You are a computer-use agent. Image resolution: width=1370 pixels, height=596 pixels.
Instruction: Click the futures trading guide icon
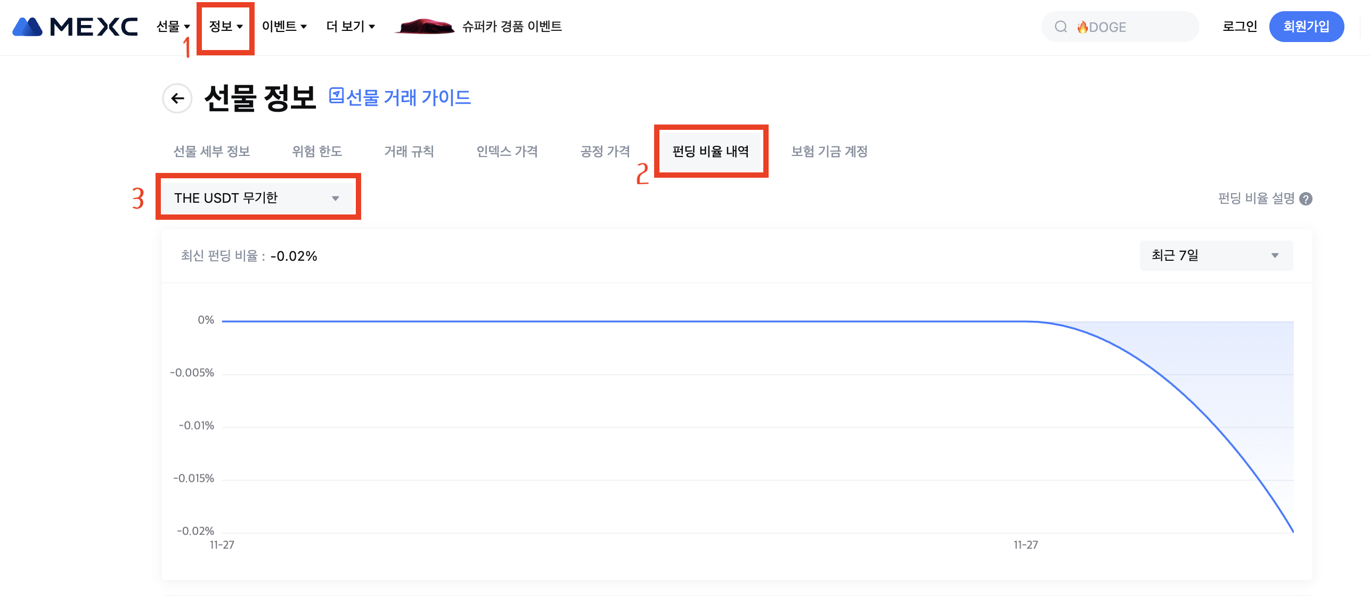click(x=336, y=96)
